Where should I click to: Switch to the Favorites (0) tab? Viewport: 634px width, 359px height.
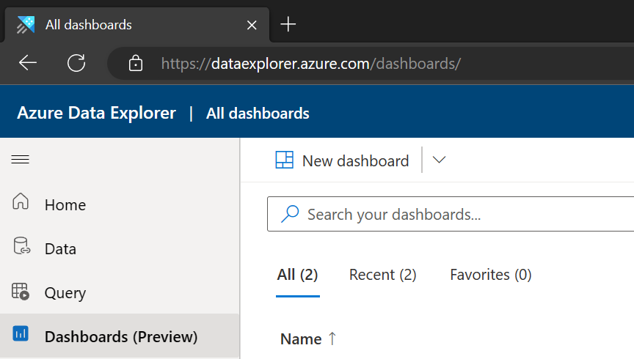coord(490,275)
